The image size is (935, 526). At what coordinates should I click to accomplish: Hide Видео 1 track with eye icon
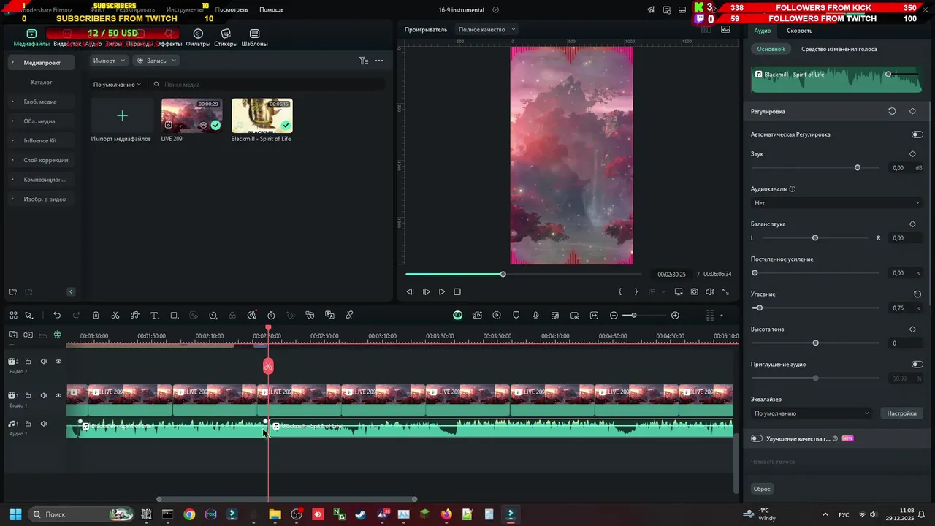click(x=58, y=396)
